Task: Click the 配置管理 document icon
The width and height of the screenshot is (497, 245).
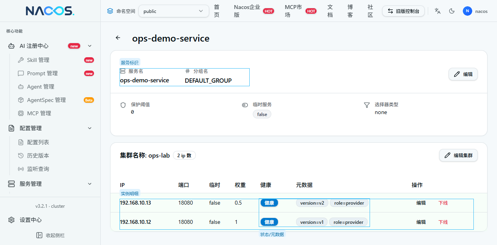Action: click(11, 128)
